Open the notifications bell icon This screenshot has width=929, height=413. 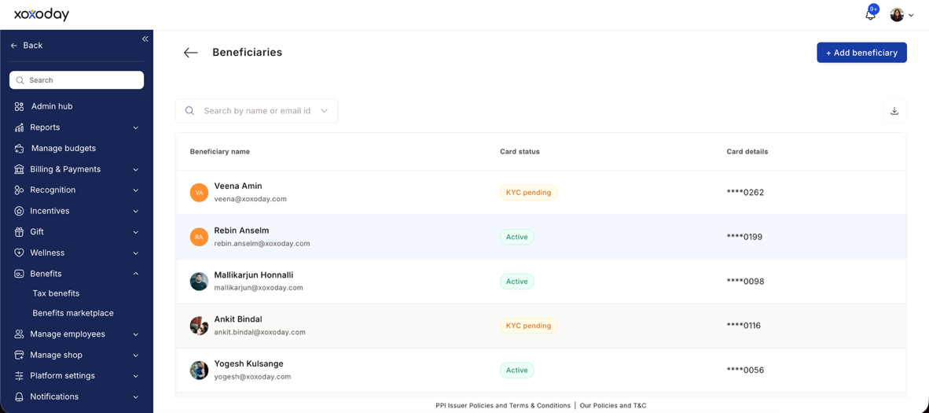tap(870, 15)
